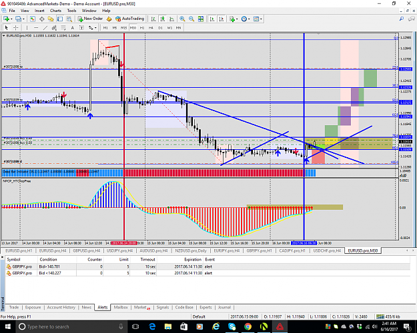
Task: Switch timeframe to H4
Action: (x=151, y=27)
